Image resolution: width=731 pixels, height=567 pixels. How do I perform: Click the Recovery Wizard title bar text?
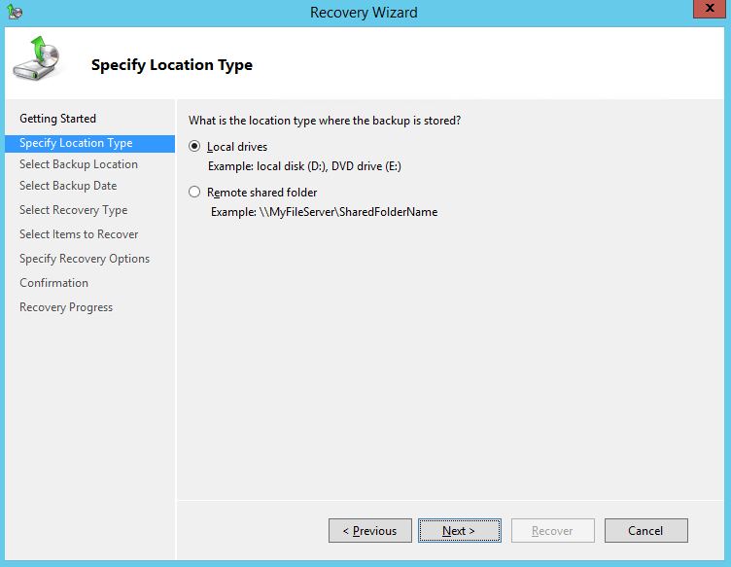pyautogui.click(x=365, y=13)
